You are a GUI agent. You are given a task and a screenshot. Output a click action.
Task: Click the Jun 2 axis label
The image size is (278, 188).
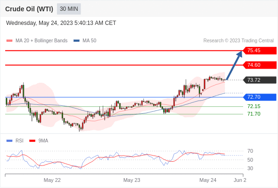pos(240,180)
